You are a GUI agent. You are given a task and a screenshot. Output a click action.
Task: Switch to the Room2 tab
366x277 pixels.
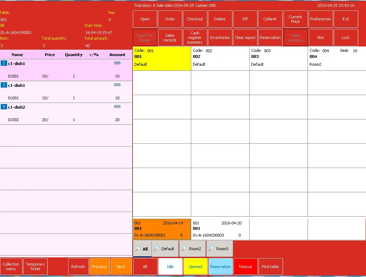[x=192, y=248]
